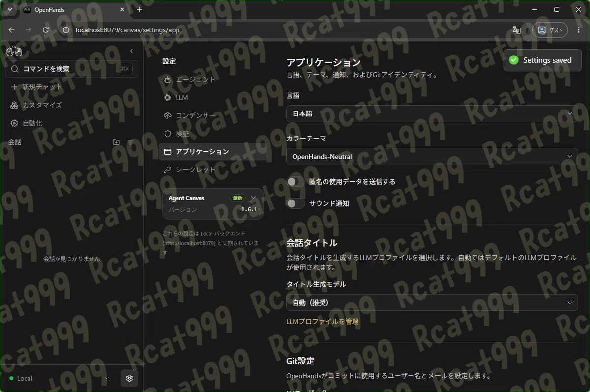The height and width of the screenshot is (392, 590).
Task: Click the browser back arrow
Action: click(12, 30)
